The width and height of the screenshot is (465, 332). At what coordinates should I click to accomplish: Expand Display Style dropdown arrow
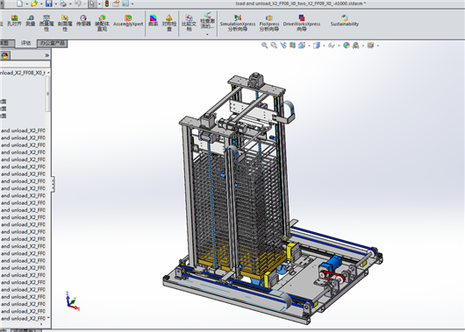324,46
